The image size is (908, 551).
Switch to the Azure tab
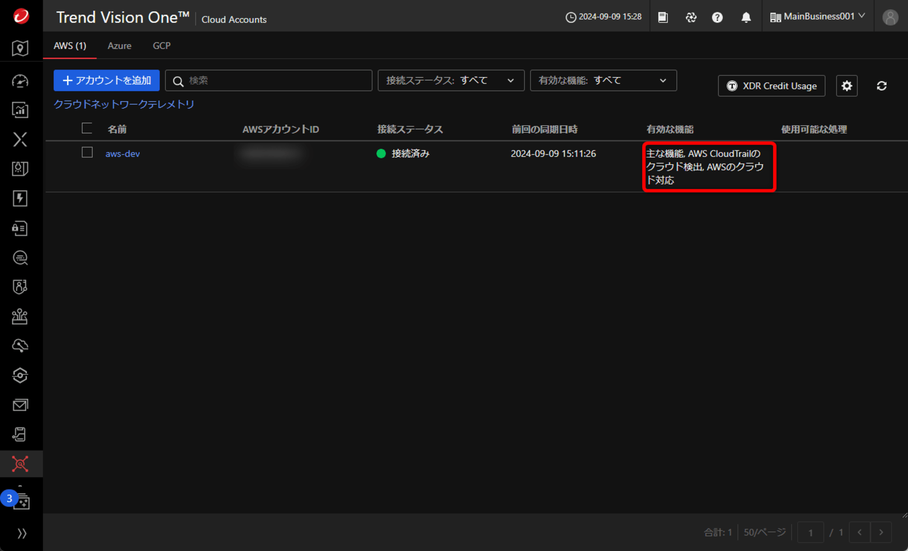pyautogui.click(x=119, y=46)
